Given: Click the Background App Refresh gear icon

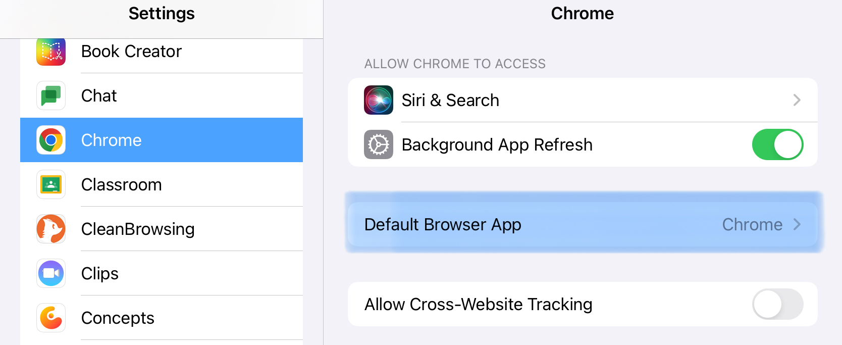Looking at the screenshot, I should pos(379,144).
